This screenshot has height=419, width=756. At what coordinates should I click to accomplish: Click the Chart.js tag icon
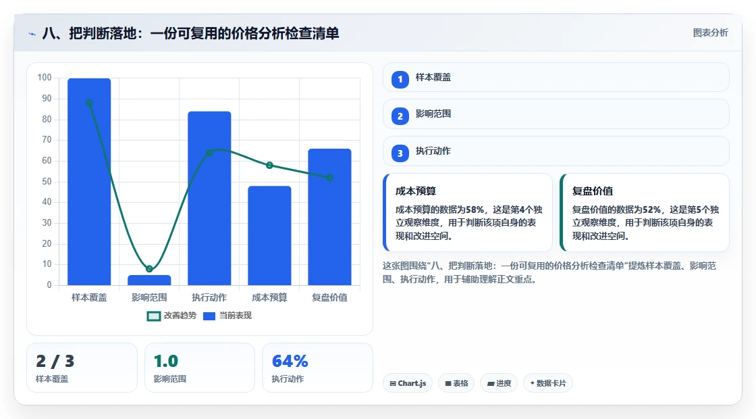coord(393,383)
